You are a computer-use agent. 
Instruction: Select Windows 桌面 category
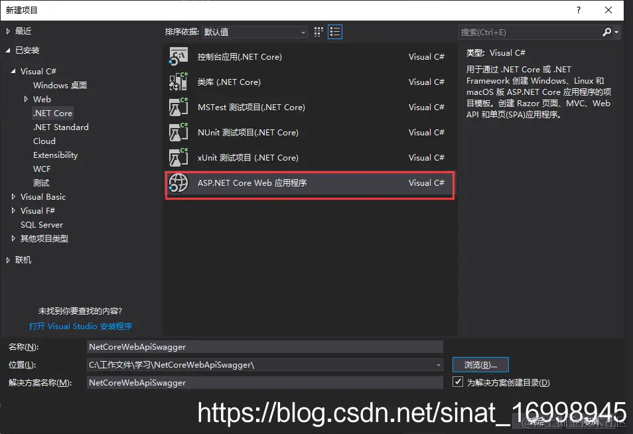pos(60,85)
